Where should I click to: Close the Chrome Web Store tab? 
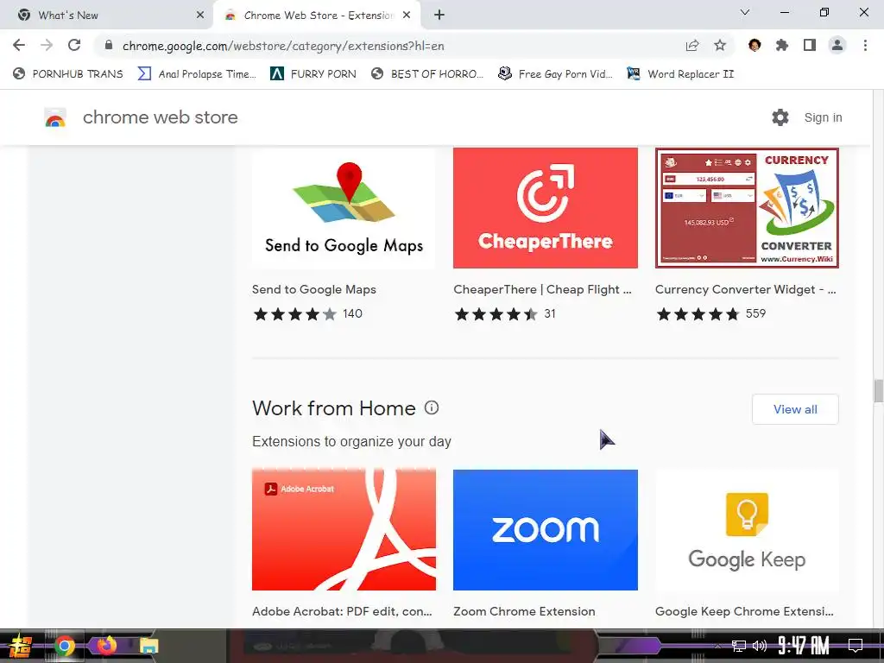tap(407, 16)
